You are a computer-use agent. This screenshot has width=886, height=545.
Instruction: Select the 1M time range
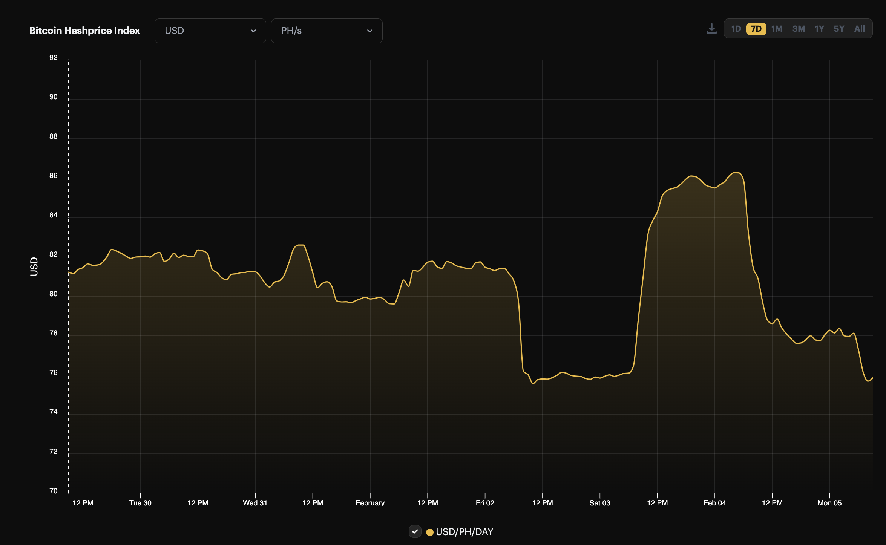(x=777, y=28)
